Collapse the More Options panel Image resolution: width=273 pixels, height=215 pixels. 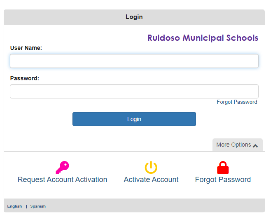tap(238, 145)
